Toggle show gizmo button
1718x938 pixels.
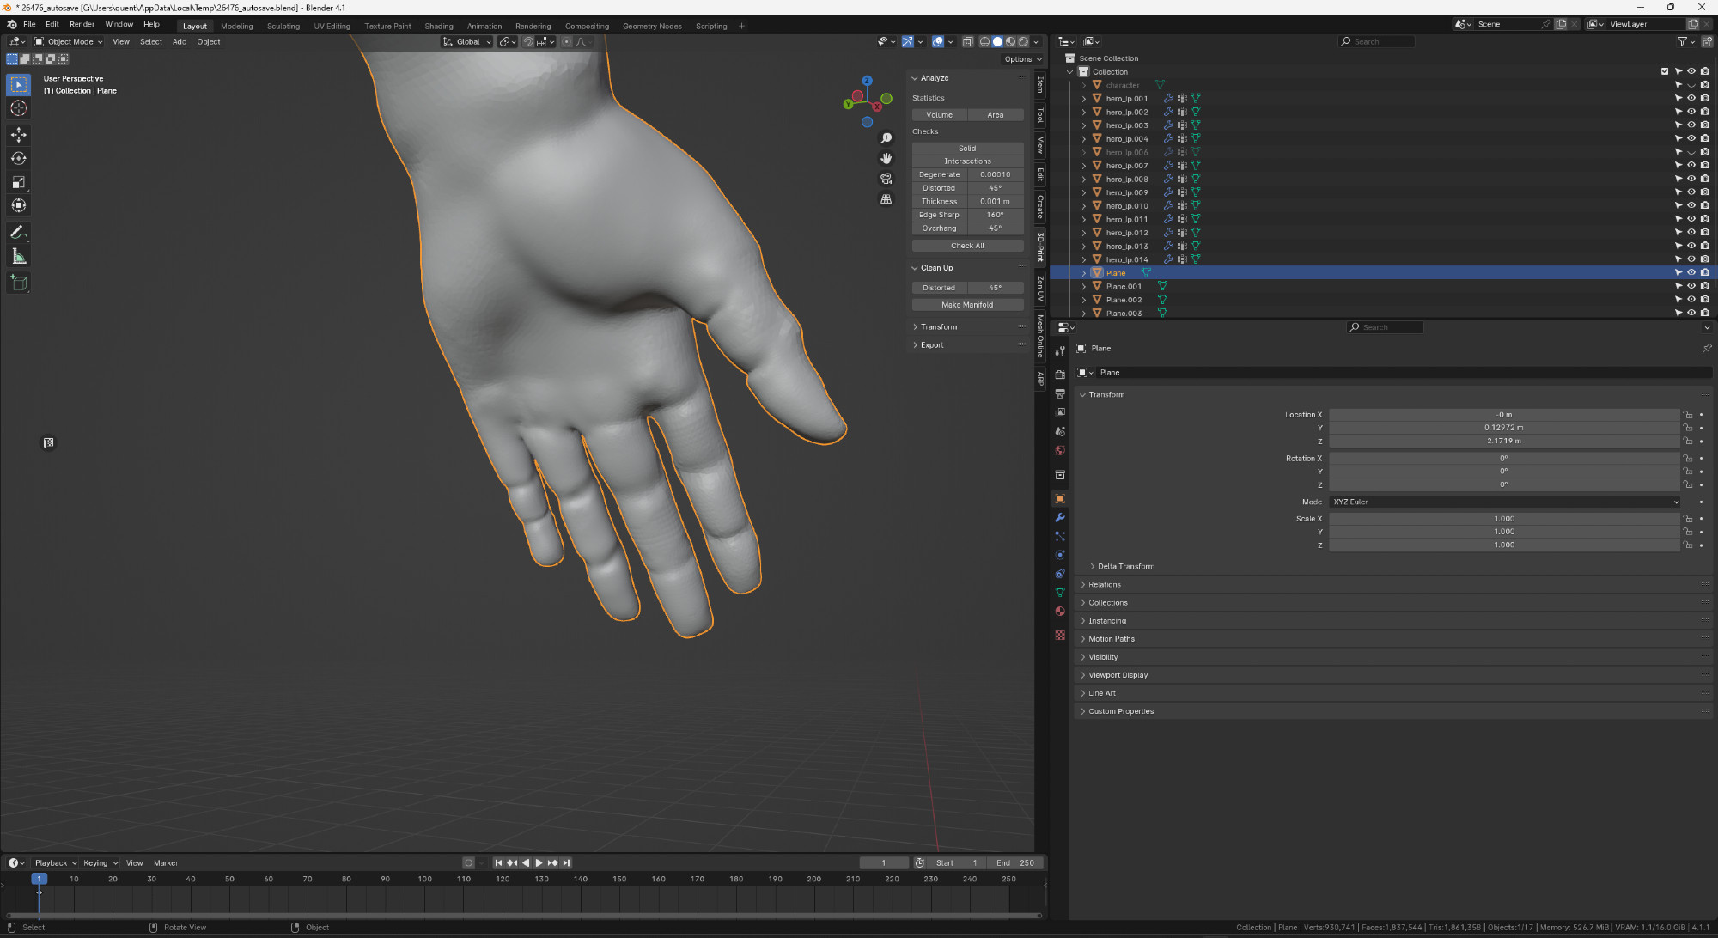[x=908, y=41]
